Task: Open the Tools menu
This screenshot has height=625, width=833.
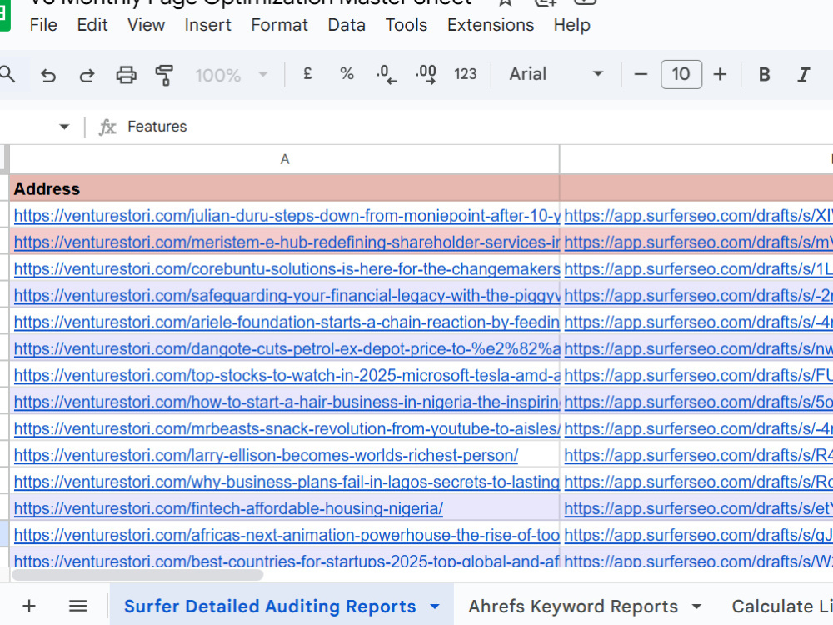Action: point(407,25)
